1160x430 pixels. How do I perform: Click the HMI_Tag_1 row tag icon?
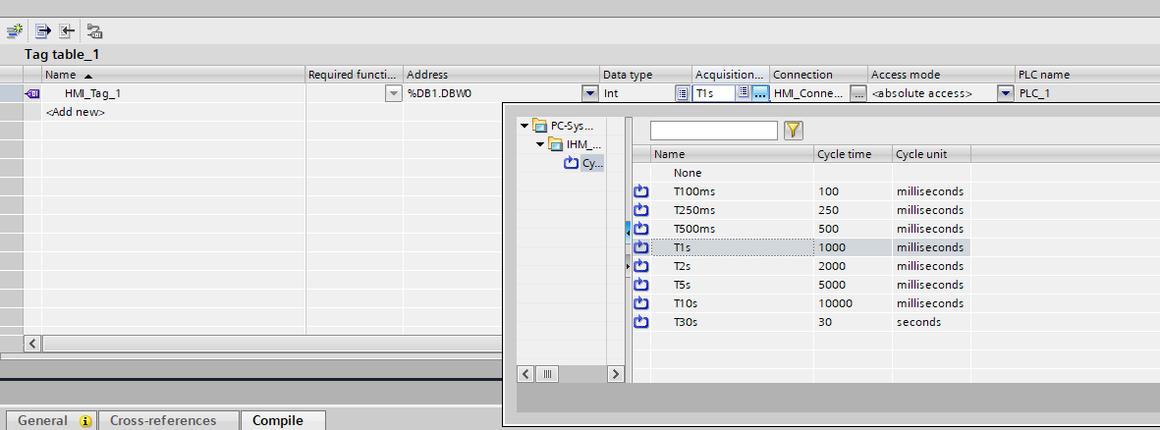click(x=31, y=94)
